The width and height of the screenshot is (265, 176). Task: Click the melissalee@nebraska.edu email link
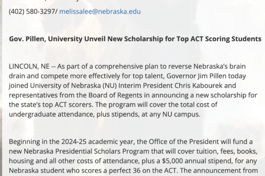pos(100,11)
